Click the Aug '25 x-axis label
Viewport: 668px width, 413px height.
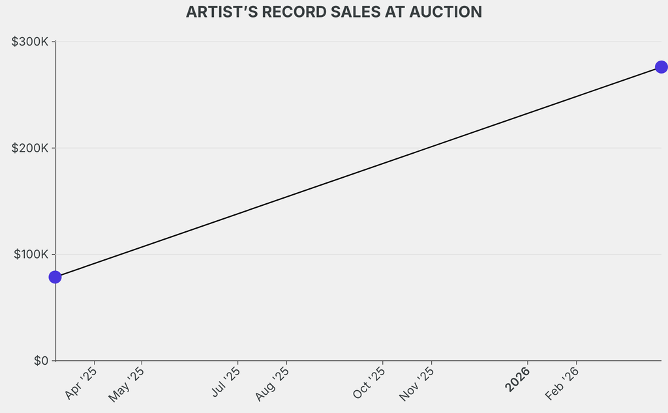(272, 384)
